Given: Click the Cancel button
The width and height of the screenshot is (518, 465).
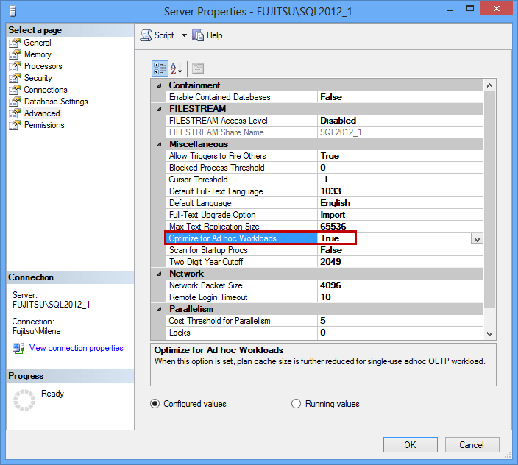Looking at the screenshot, I should [x=472, y=445].
